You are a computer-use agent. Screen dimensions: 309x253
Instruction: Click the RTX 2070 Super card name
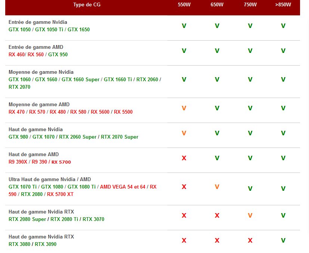[x=120, y=137]
